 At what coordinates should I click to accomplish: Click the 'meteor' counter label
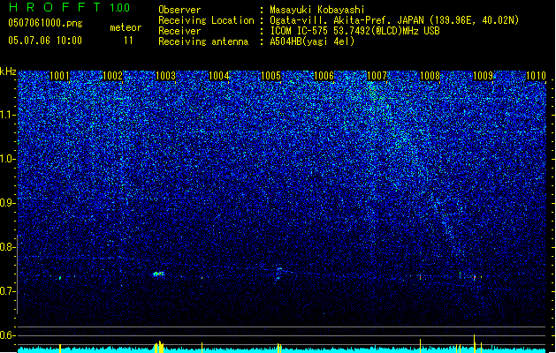point(126,27)
